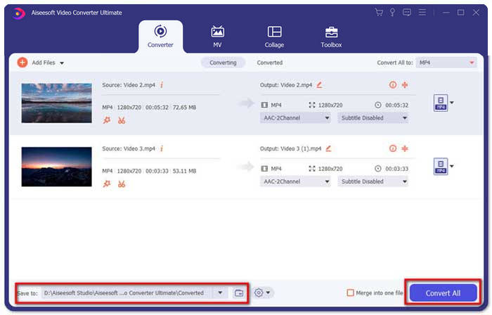The image size is (492, 315).
Task: Open Subtitle Disabled dropdown for Video 3 (1).mp4
Action: pos(373,181)
